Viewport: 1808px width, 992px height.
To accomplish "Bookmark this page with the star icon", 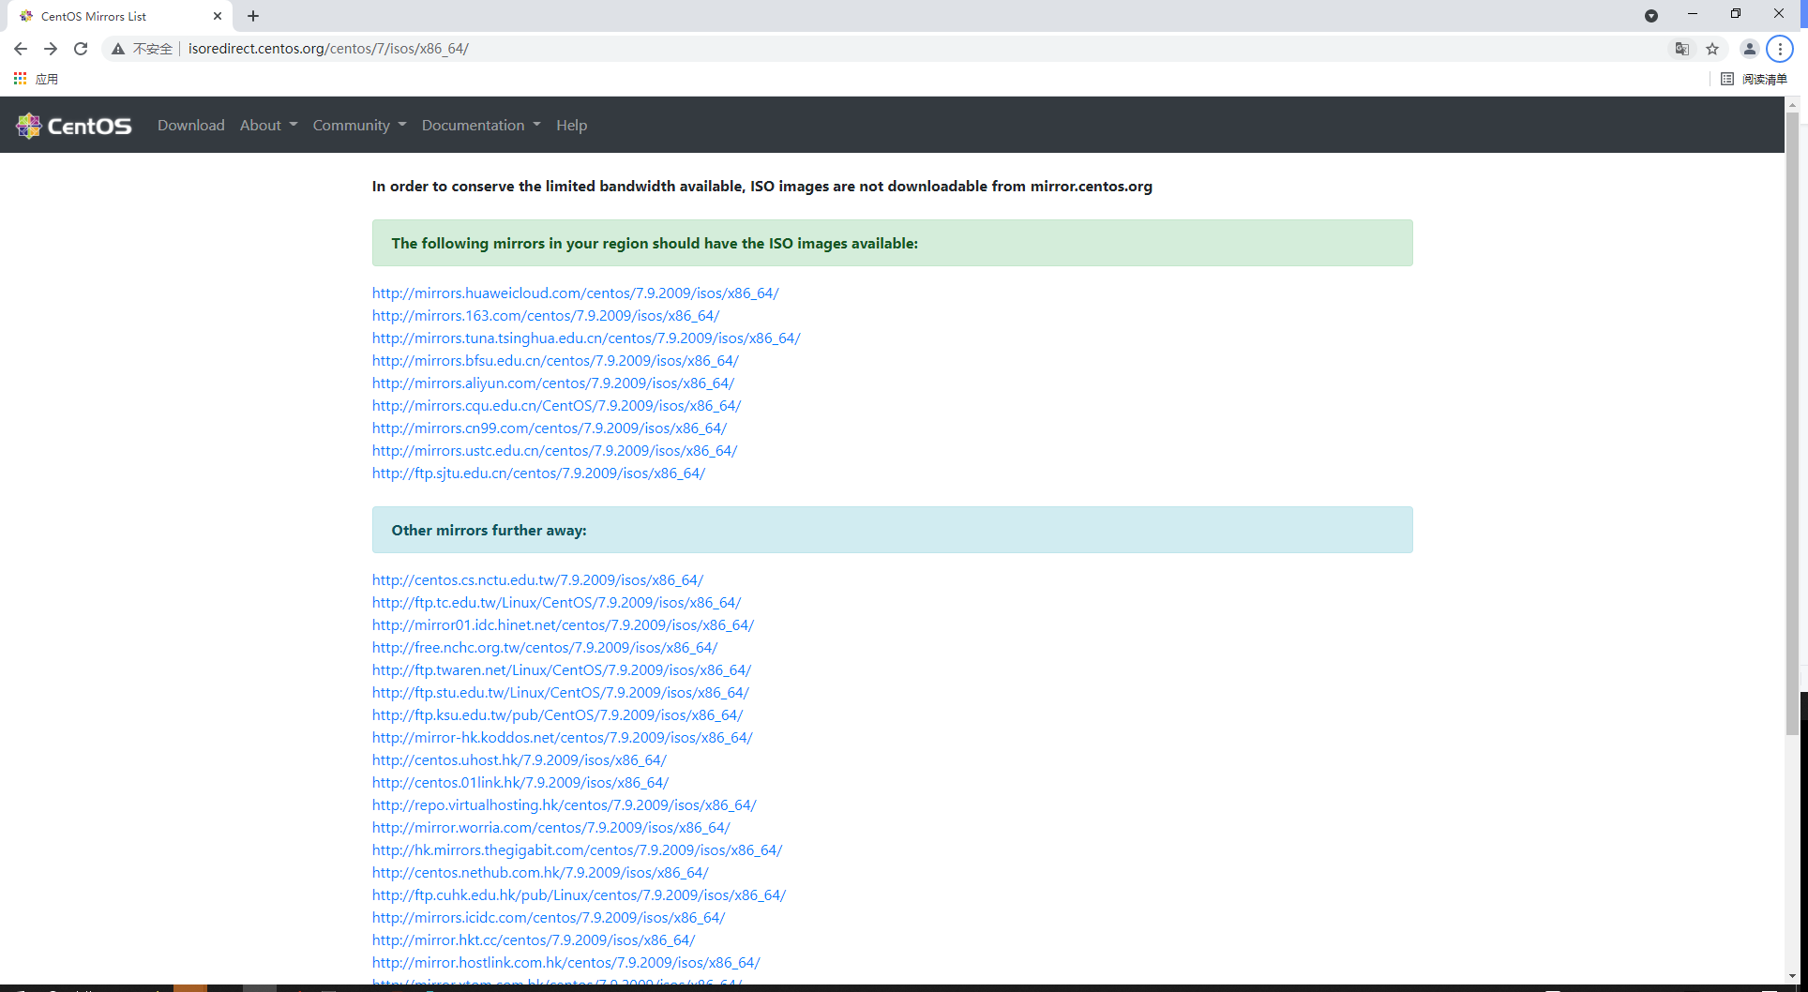I will pos(1712,49).
